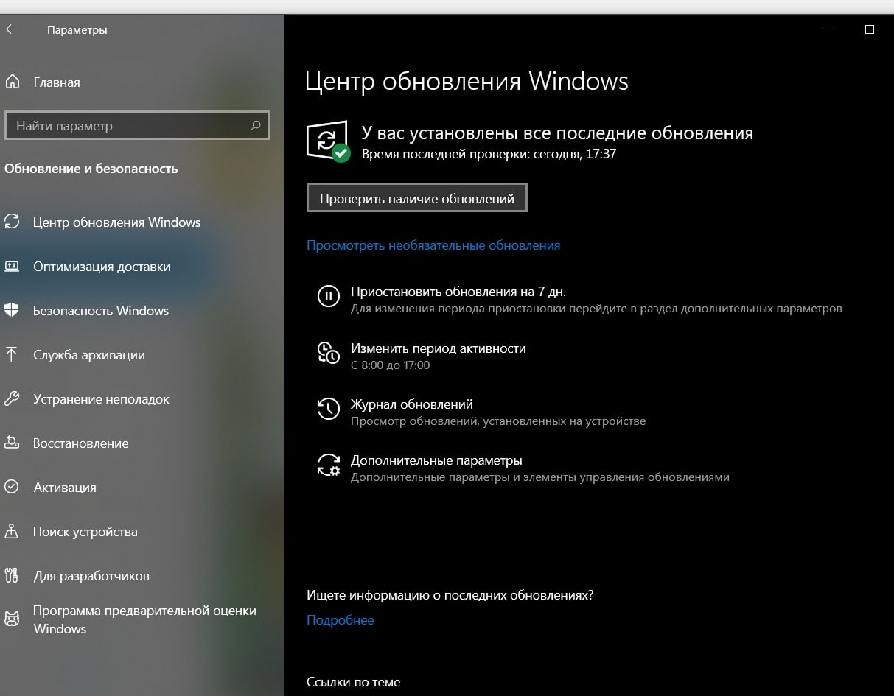Click page title Центр обновления Windows

tap(467, 80)
